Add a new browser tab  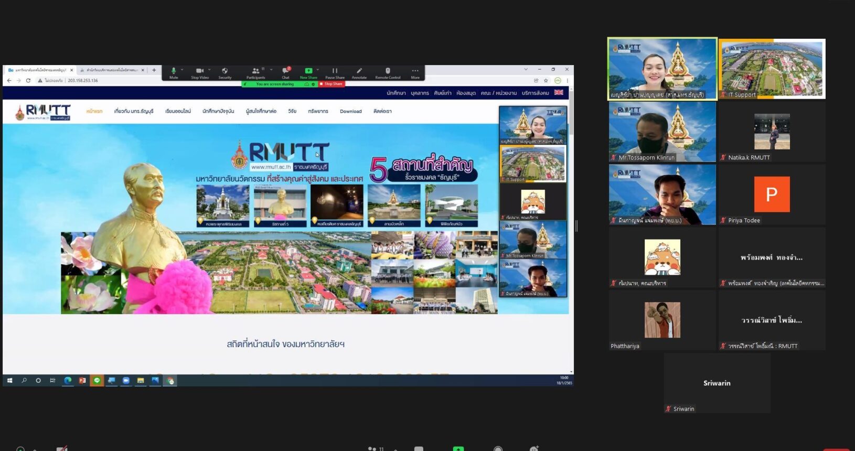(x=154, y=70)
